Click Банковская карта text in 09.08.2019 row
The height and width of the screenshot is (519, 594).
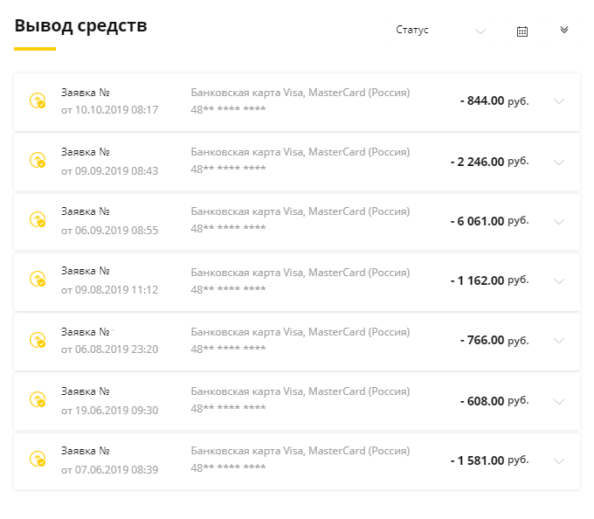click(300, 273)
